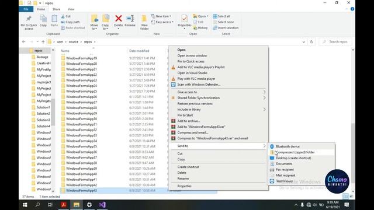Click Select none in ribbon
This screenshot has height=210, width=374.
tap(223, 22)
